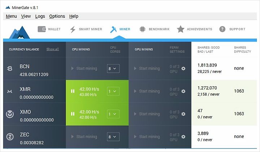Image resolution: width=260 pixels, height=152 pixels.
Task: Open the Options menu
Action: 57,16
